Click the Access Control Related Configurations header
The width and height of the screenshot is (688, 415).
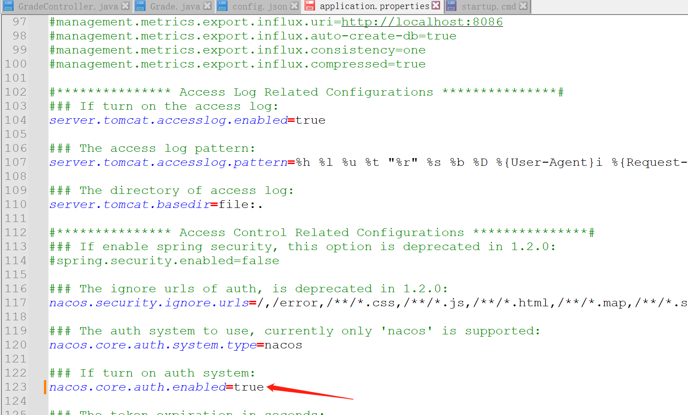tap(322, 232)
